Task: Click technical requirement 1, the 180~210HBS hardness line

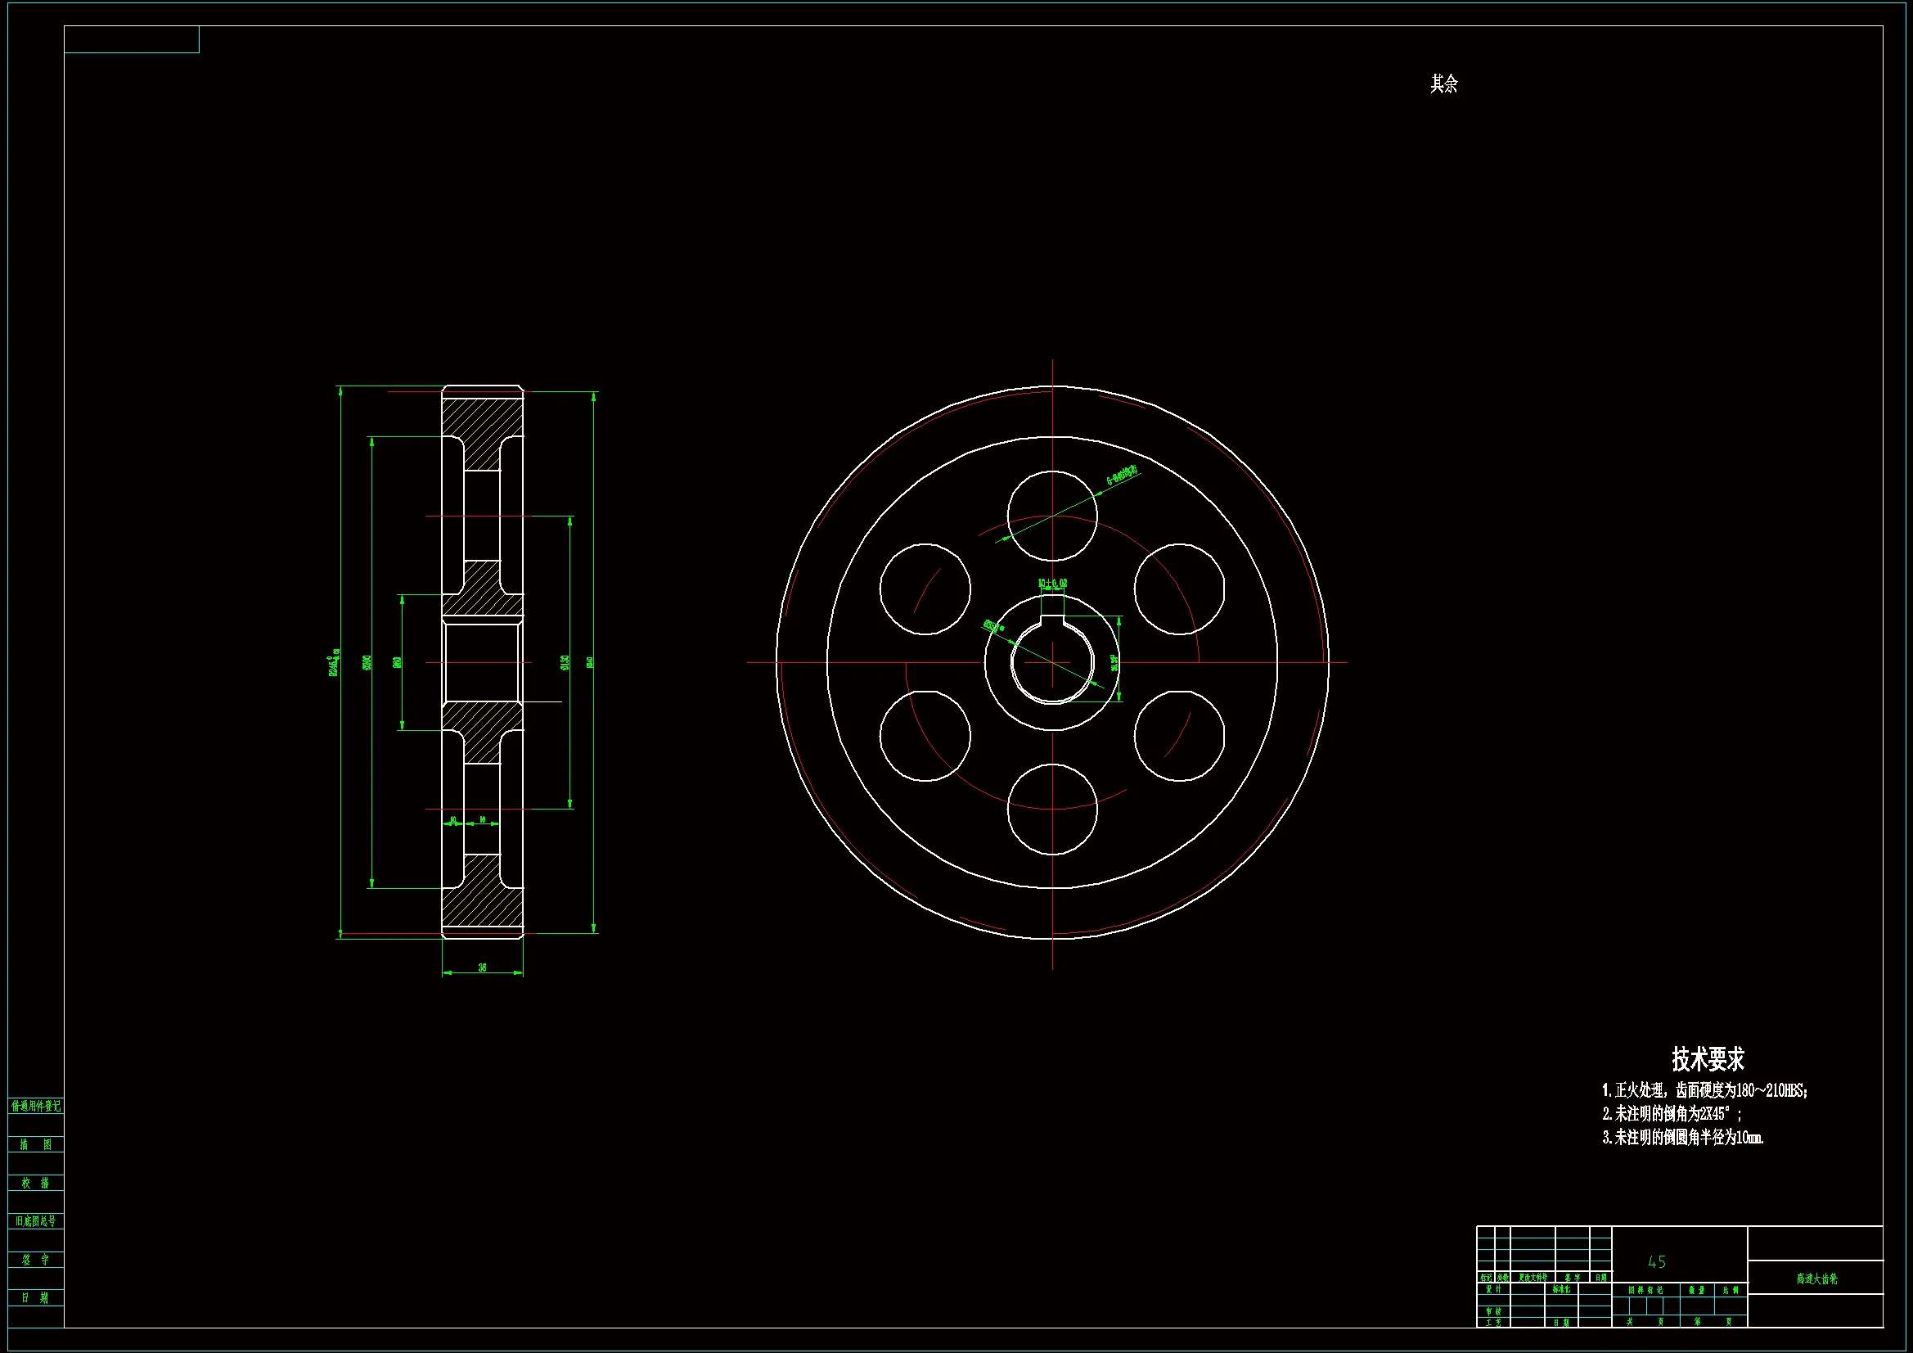Action: [x=1704, y=1090]
